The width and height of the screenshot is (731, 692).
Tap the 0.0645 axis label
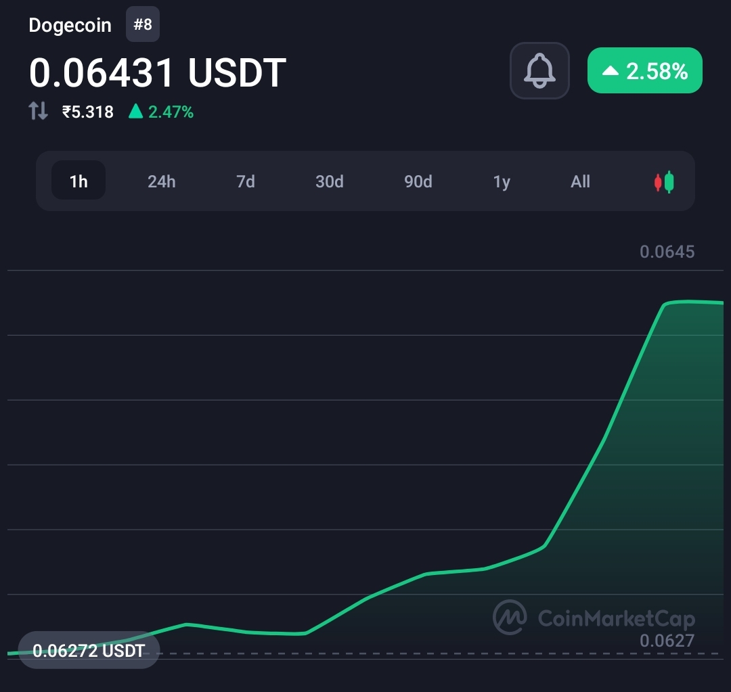coord(667,252)
